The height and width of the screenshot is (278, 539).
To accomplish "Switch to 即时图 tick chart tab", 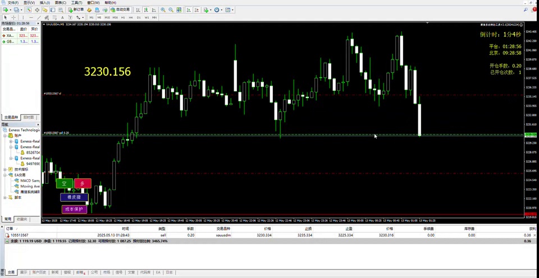I will 29,117.
